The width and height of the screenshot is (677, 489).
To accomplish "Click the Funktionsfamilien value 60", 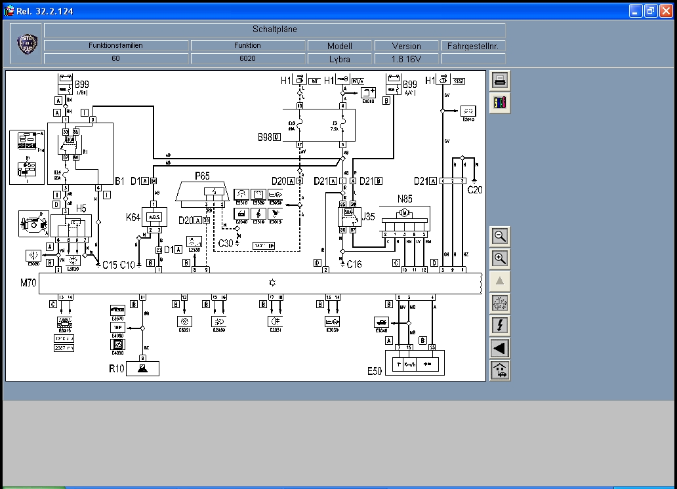I will [115, 59].
